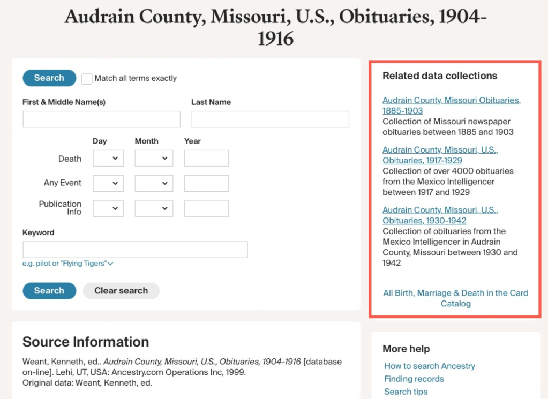Open Audrain County Obituaries 1917-1929 link
The width and height of the screenshot is (548, 399).
pos(440,155)
